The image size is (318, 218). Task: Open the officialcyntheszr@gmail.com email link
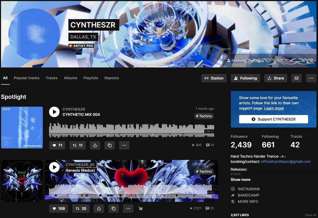pos(286,162)
